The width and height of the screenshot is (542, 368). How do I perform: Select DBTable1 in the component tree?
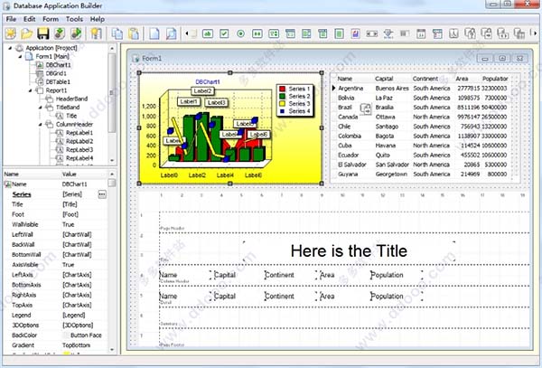(x=58, y=82)
